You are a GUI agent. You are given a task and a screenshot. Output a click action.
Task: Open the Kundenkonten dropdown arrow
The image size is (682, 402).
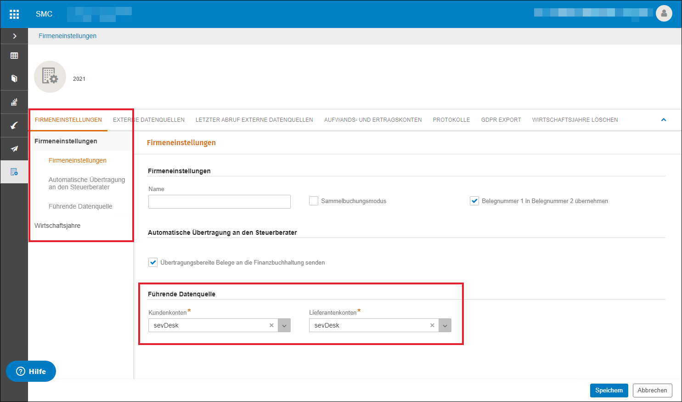[x=284, y=325]
